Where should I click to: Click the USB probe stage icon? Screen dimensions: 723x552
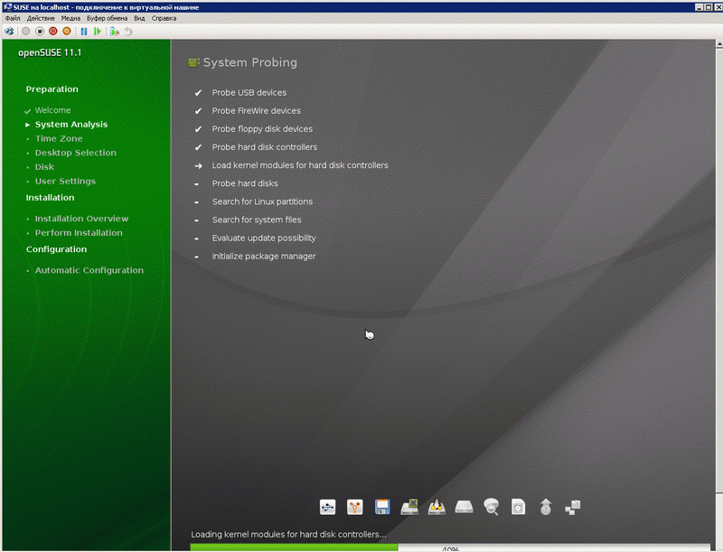327,507
